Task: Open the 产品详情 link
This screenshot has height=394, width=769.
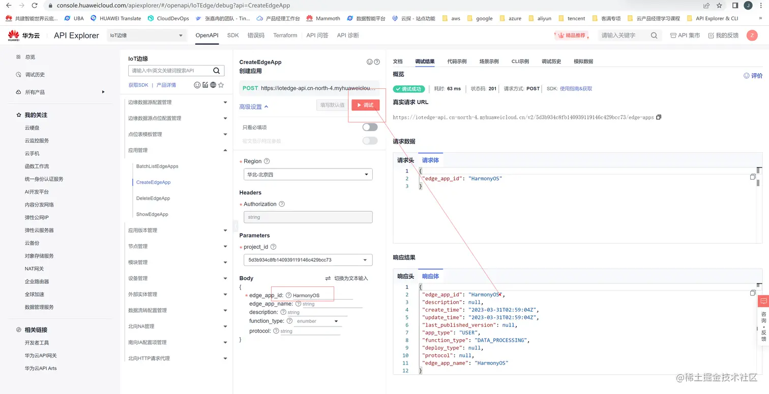Action: click(x=166, y=85)
